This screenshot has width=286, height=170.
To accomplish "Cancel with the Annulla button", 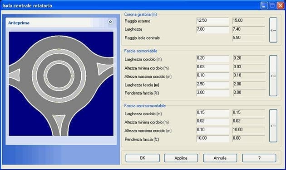I will (x=220, y=158).
